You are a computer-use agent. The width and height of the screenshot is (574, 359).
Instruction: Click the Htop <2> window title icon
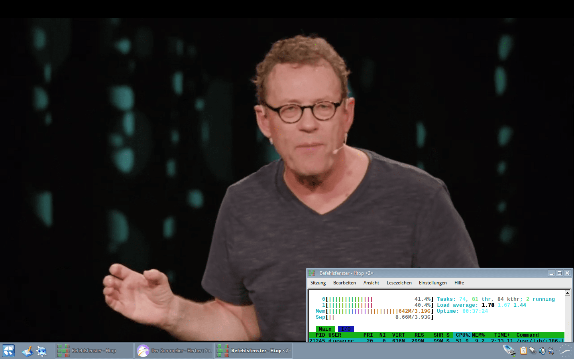tap(312, 273)
